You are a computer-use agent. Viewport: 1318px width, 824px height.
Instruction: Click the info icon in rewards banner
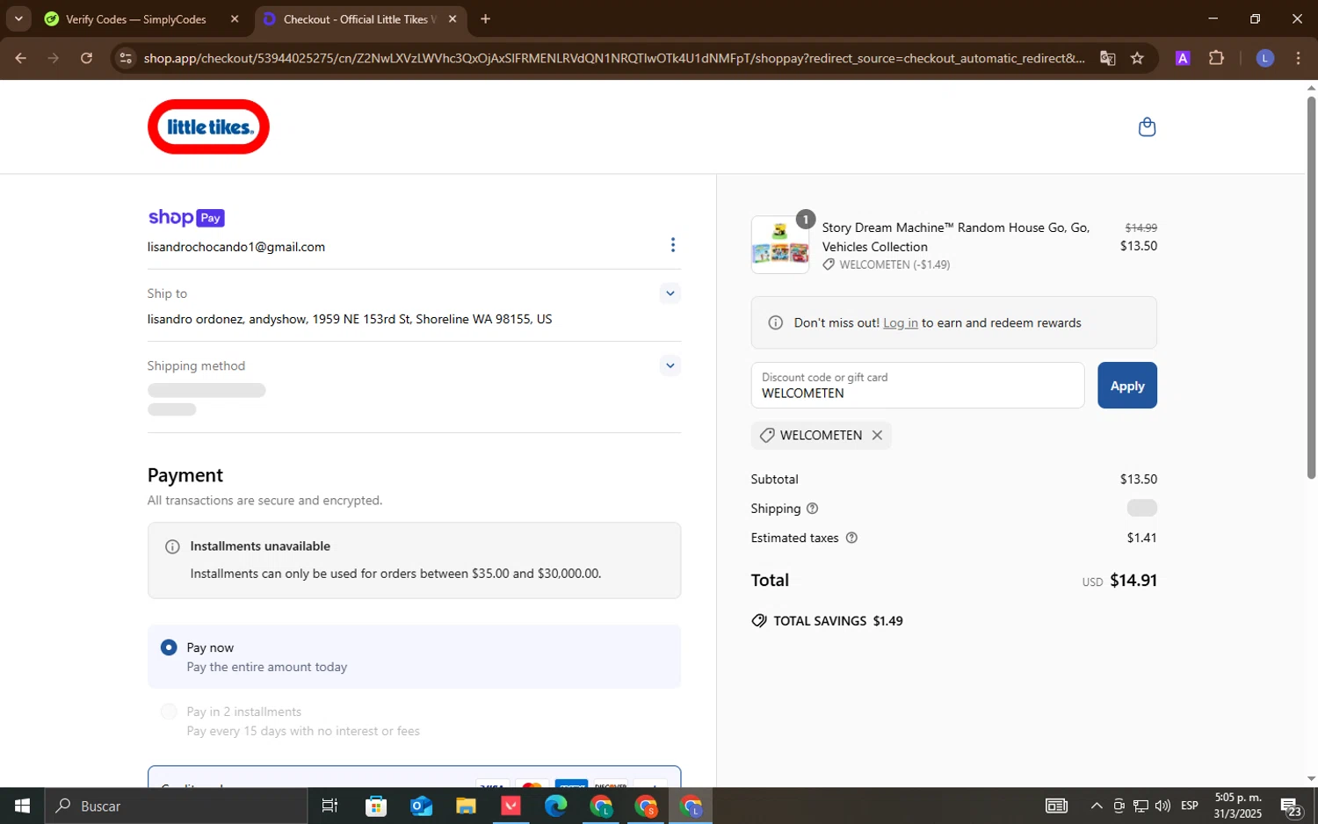point(776,323)
